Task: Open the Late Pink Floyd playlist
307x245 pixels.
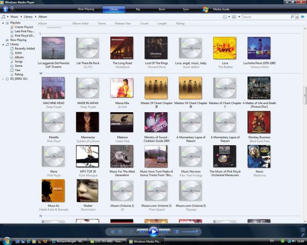Action: click(x=25, y=31)
